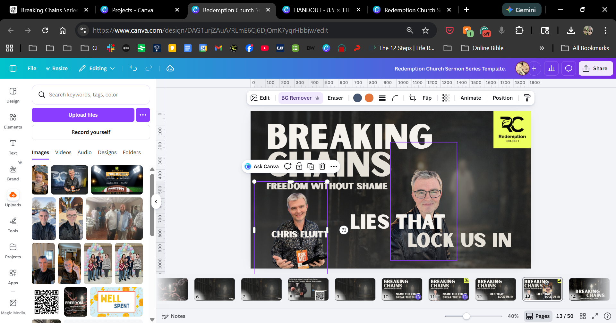Screen dimensions: 616x323
Task: Delete selected element with trash icon
Action: [x=322, y=166]
